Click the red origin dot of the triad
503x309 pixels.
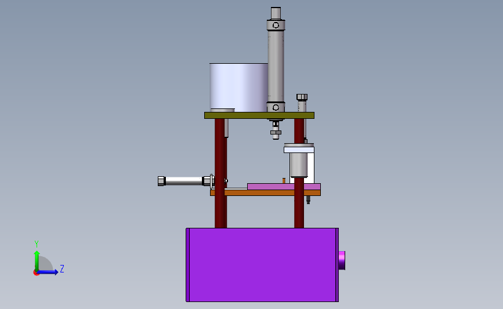coord(36,273)
